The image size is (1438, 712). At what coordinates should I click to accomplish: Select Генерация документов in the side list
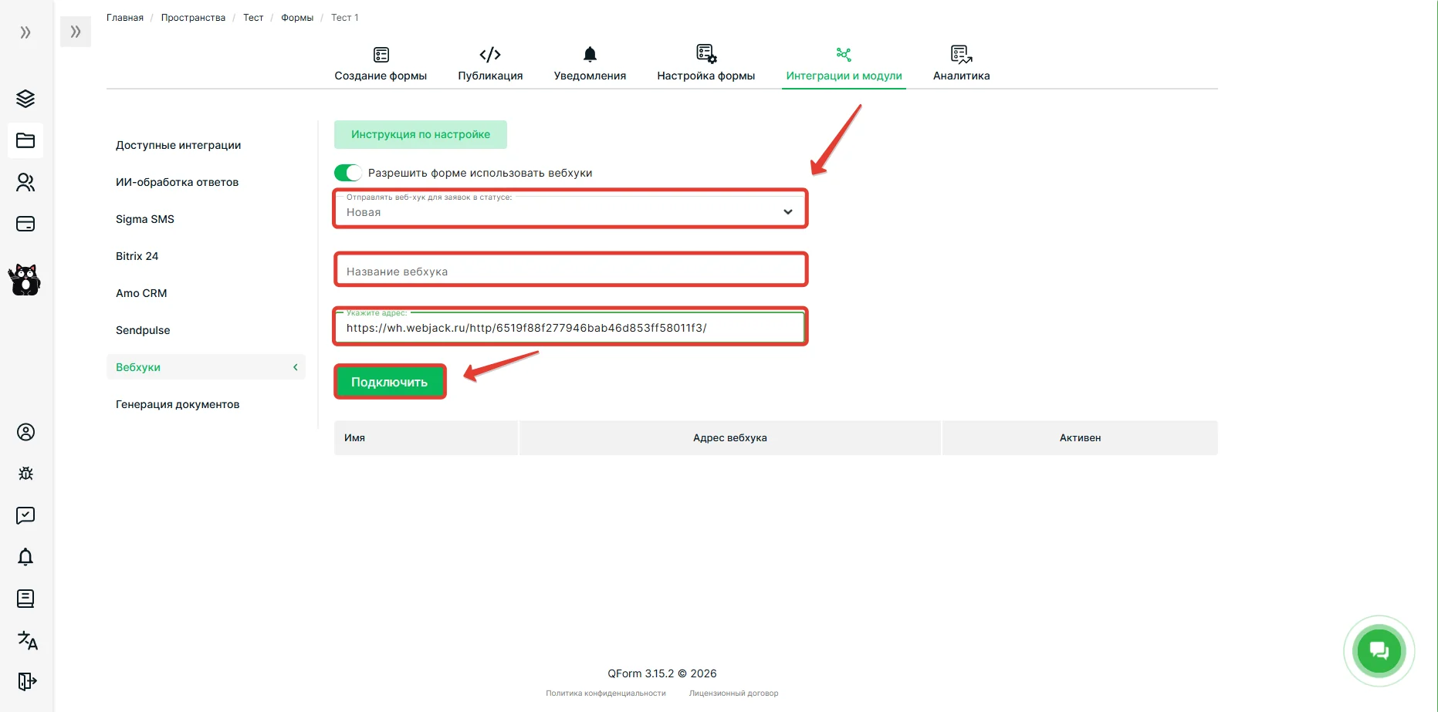coord(178,404)
